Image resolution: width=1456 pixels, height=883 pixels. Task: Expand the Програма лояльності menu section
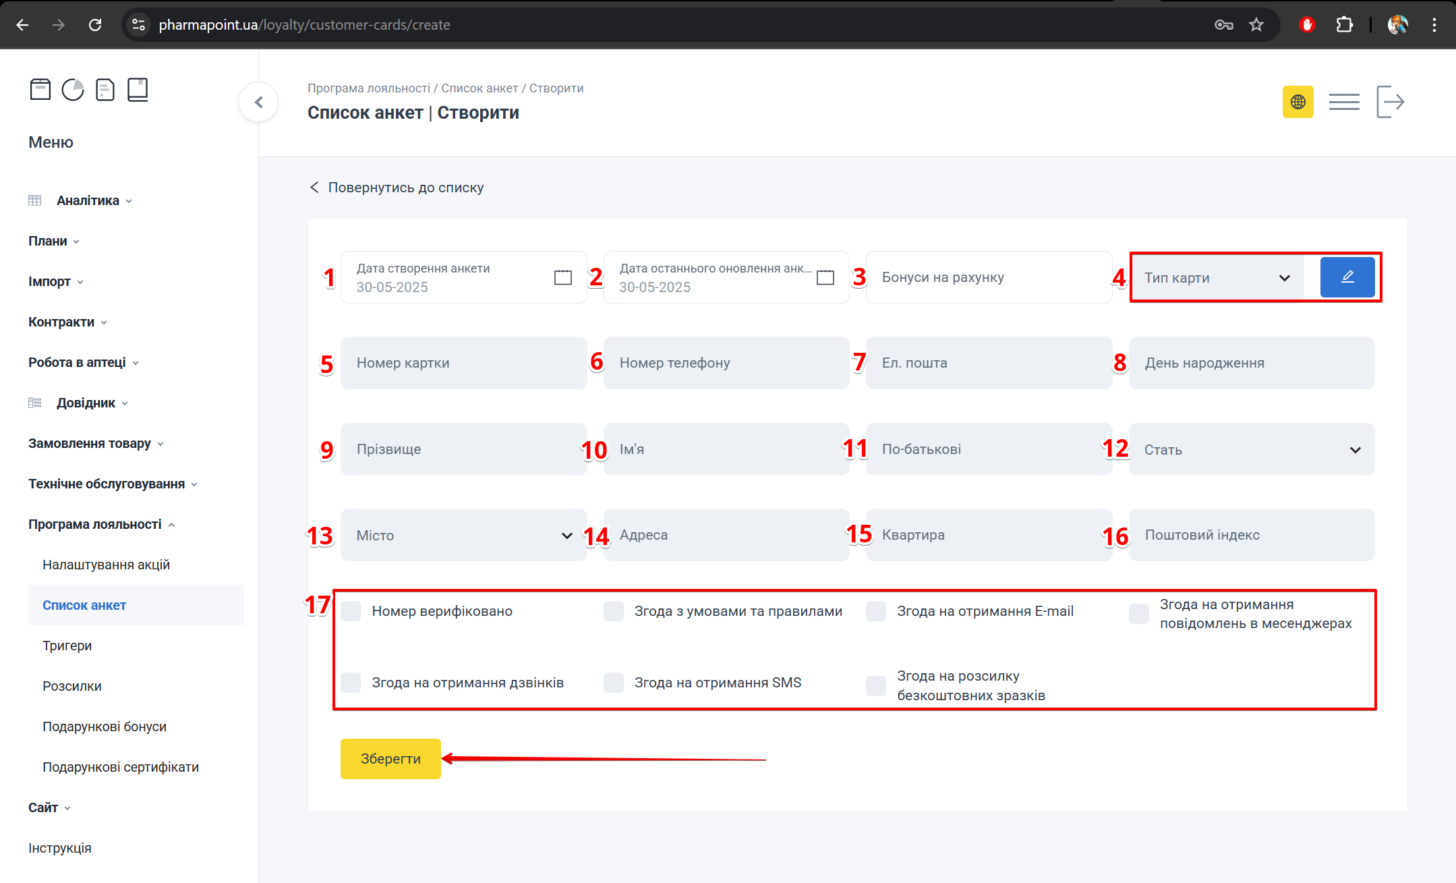pos(100,523)
